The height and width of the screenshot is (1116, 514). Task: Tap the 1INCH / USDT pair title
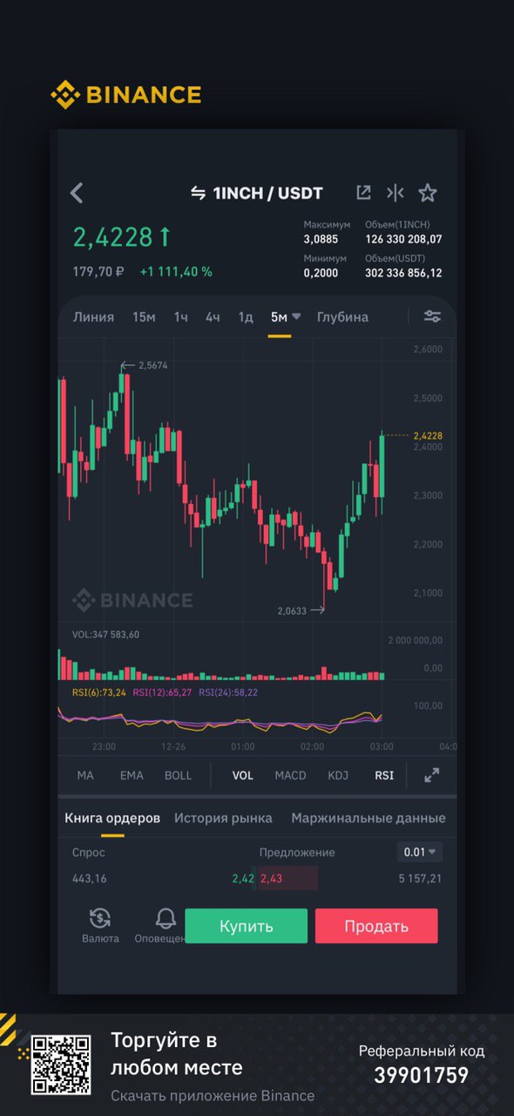pyautogui.click(x=268, y=193)
